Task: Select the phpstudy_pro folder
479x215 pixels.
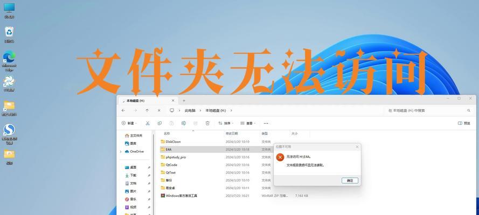Action: tap(176, 157)
